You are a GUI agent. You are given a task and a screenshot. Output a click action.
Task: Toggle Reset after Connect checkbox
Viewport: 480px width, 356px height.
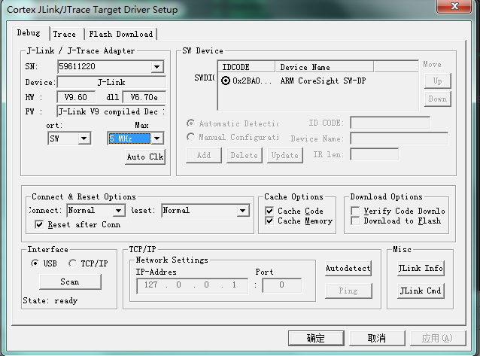pyautogui.click(x=39, y=224)
